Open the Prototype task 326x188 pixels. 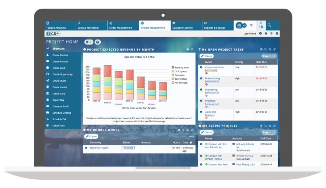210,101
